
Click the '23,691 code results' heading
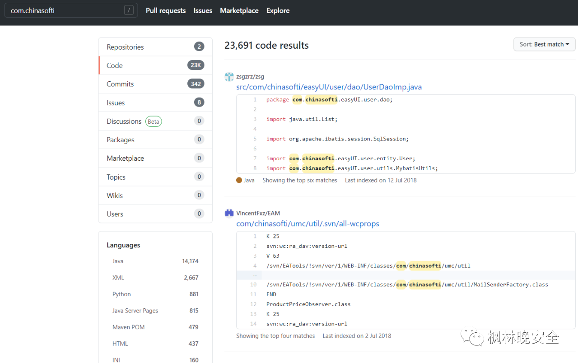pos(266,45)
